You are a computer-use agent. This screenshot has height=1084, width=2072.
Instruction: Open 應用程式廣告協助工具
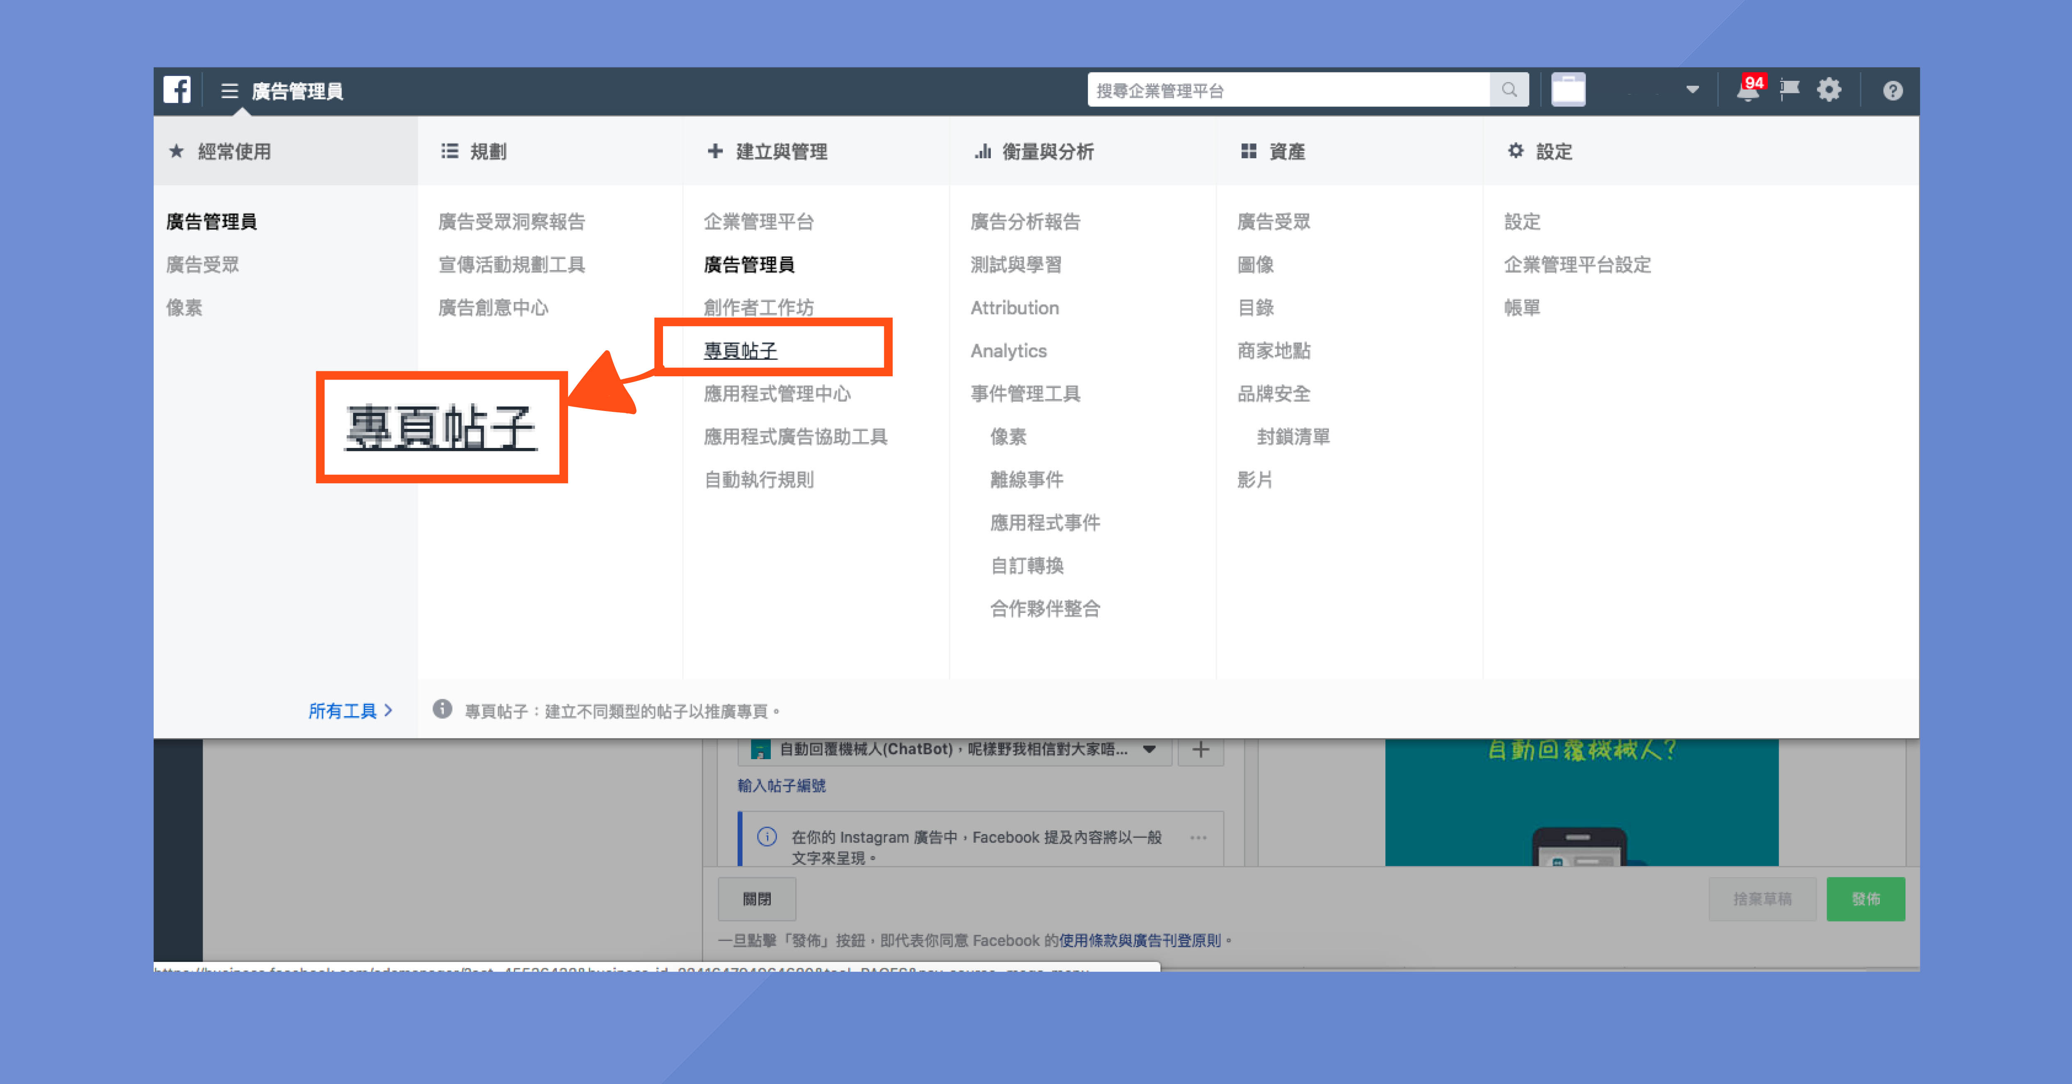tap(796, 437)
